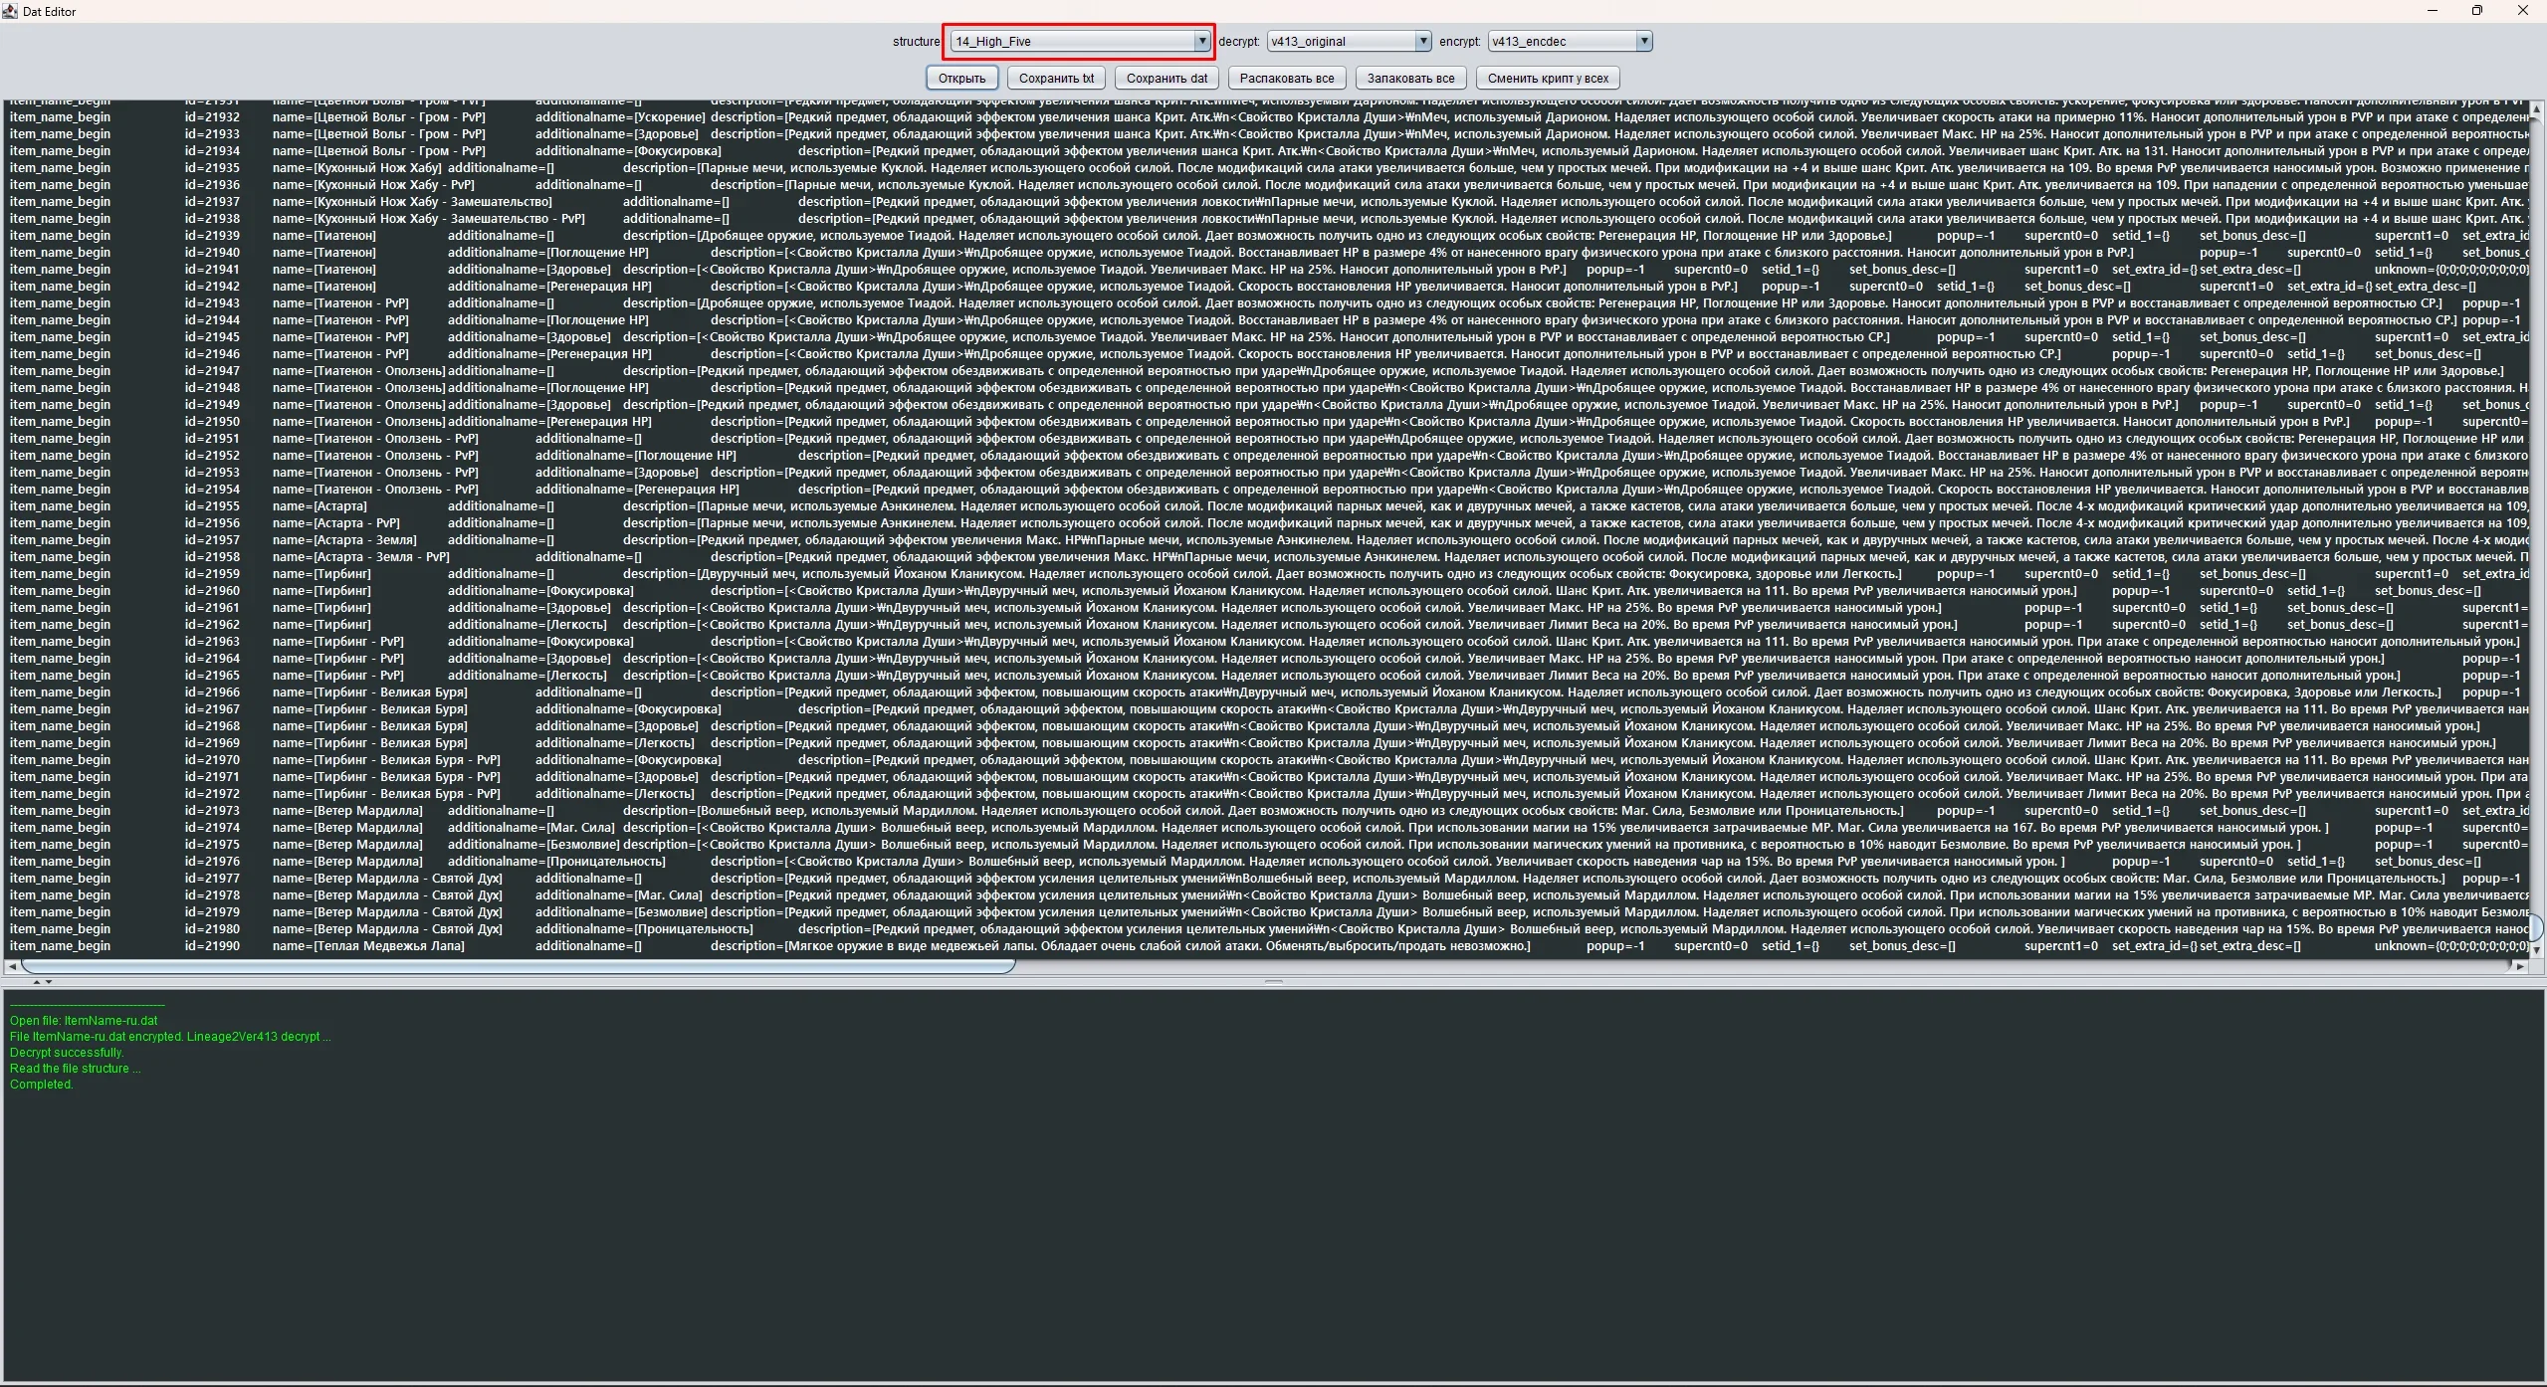Click the Сохранить txt button

tap(1056, 78)
